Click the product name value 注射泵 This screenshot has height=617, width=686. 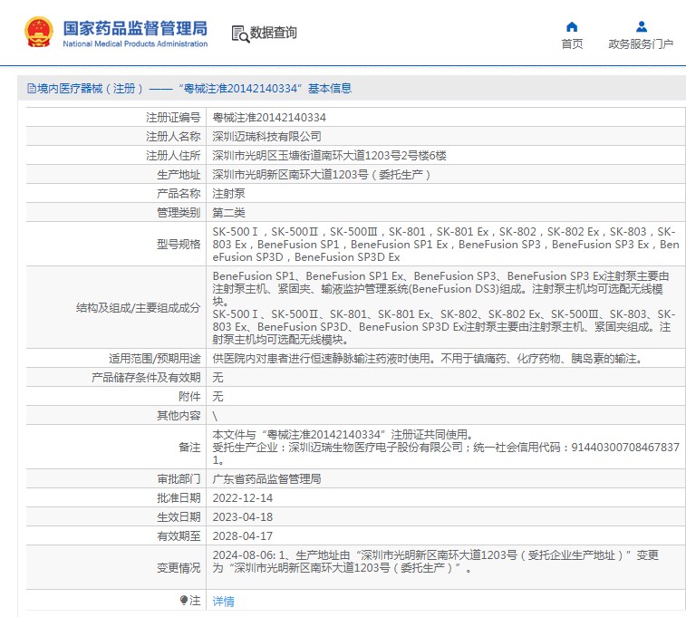pyautogui.click(x=228, y=194)
